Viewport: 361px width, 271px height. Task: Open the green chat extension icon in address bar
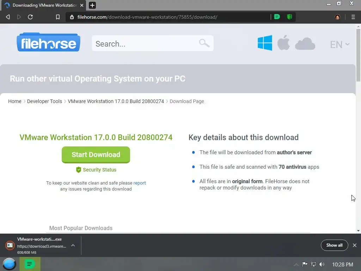(277, 17)
